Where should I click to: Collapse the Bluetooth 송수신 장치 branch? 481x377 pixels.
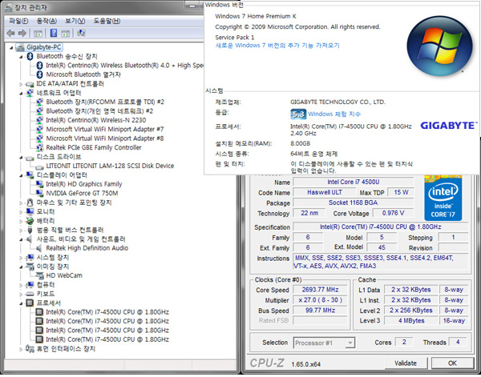pos(21,57)
